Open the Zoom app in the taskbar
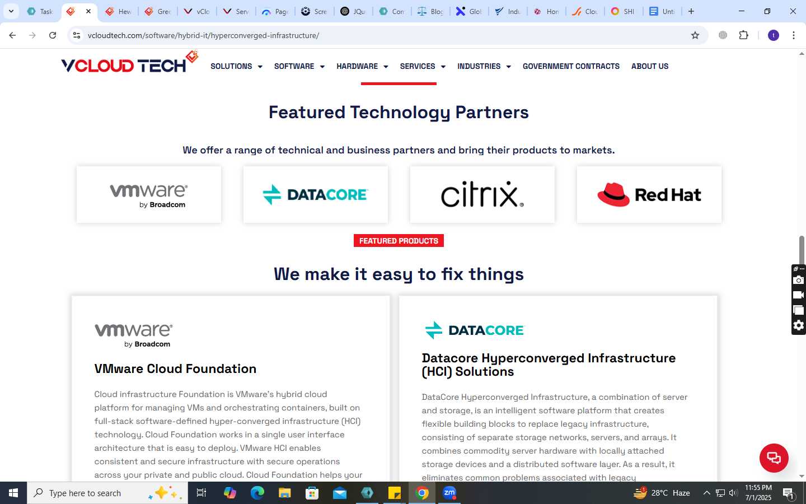This screenshot has height=504, width=806. (449, 493)
